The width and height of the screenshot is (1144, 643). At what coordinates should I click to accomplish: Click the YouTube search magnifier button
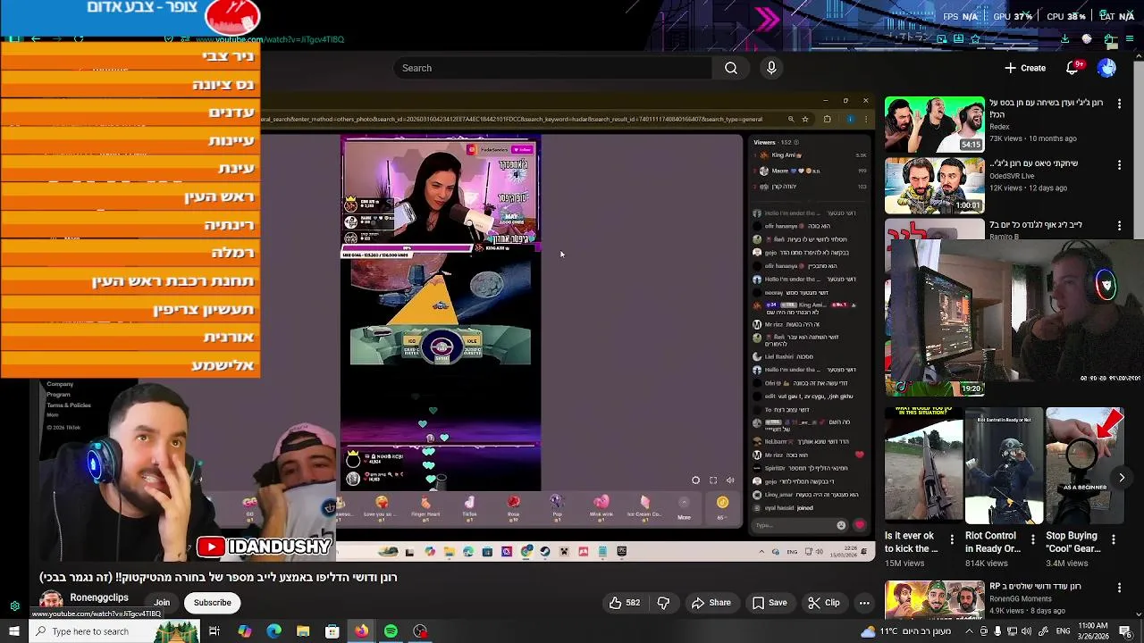[731, 68]
